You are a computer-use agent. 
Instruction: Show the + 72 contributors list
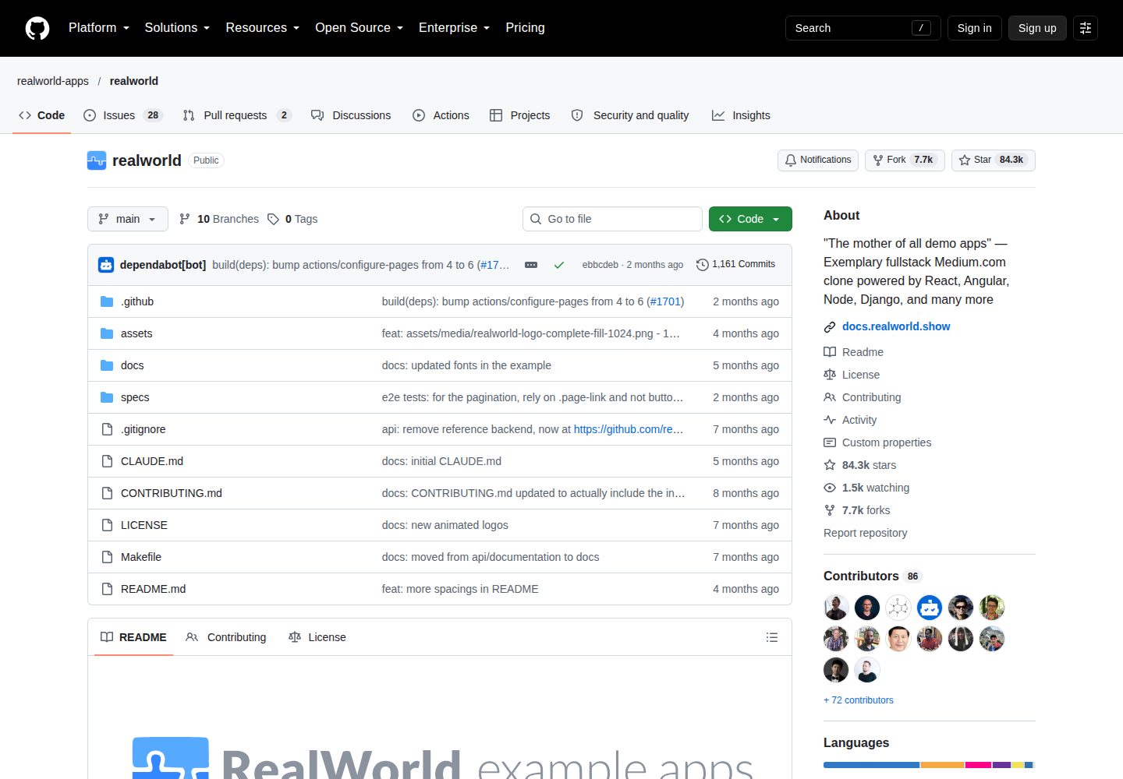(859, 700)
